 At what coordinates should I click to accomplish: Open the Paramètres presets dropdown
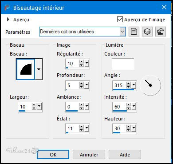[122, 32]
